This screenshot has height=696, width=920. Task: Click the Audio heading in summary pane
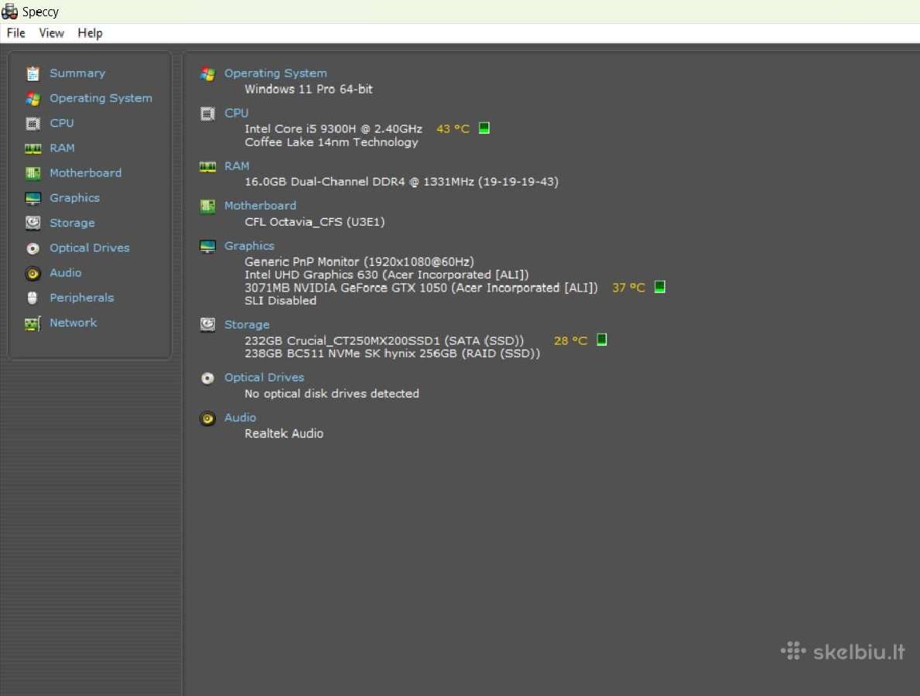[241, 418]
